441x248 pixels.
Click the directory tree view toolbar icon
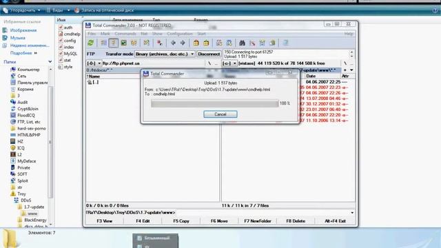pyautogui.click(x=134, y=43)
